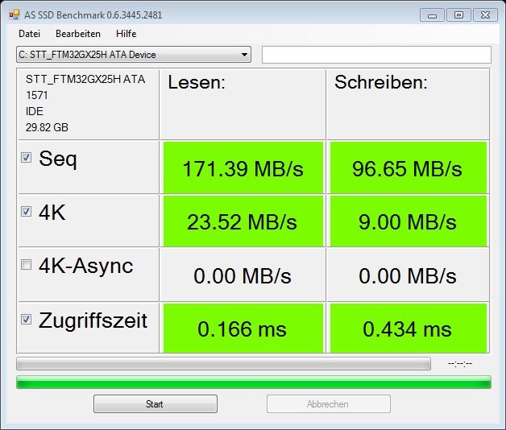Close the AS SSD Benchmark window

click(485, 15)
